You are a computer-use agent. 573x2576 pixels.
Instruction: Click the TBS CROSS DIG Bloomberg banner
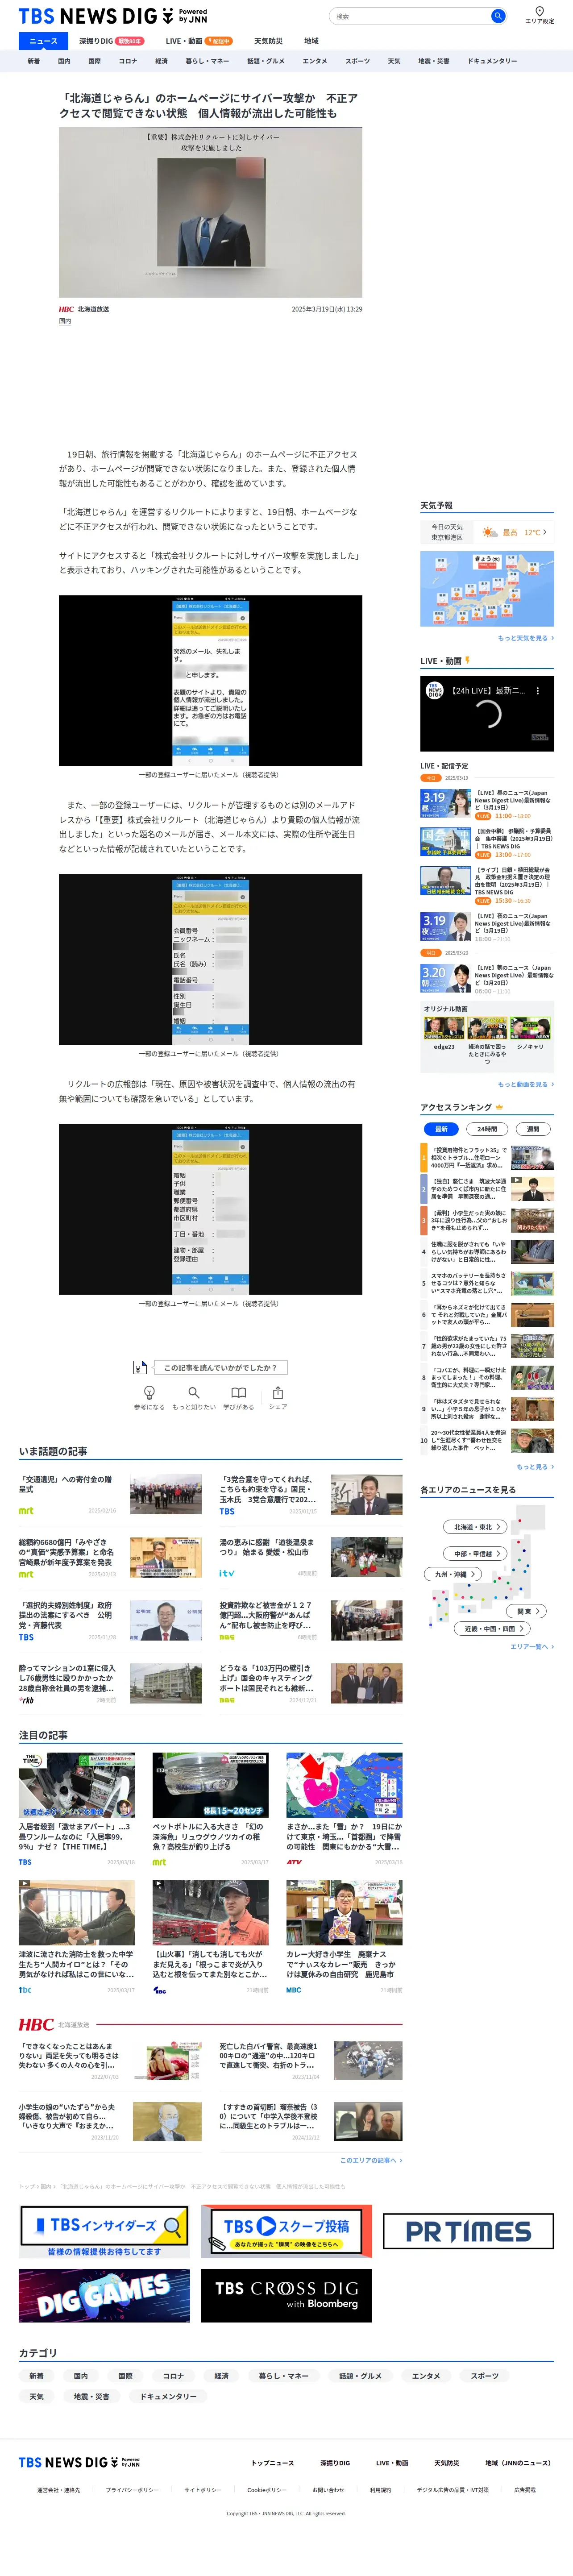pos(286,2295)
